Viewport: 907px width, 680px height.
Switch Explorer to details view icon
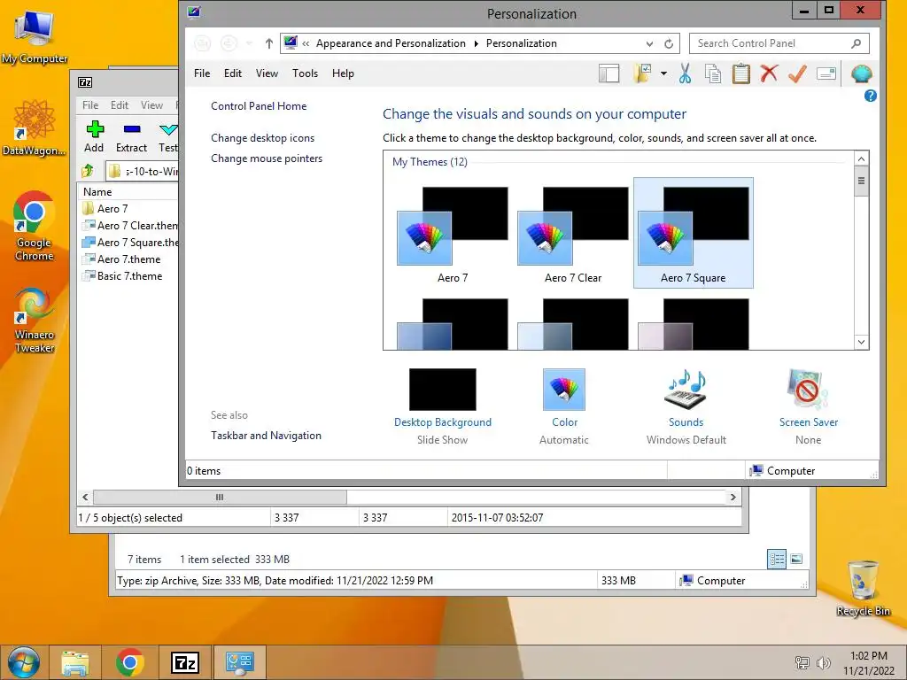point(777,559)
